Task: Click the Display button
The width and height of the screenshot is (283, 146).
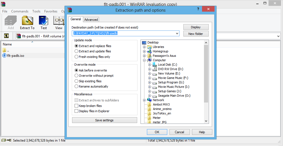Action: 196,27
